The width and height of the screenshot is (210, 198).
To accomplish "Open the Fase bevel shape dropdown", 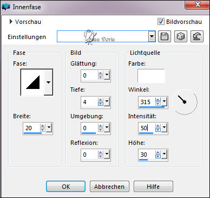I will pyautogui.click(x=48, y=82).
